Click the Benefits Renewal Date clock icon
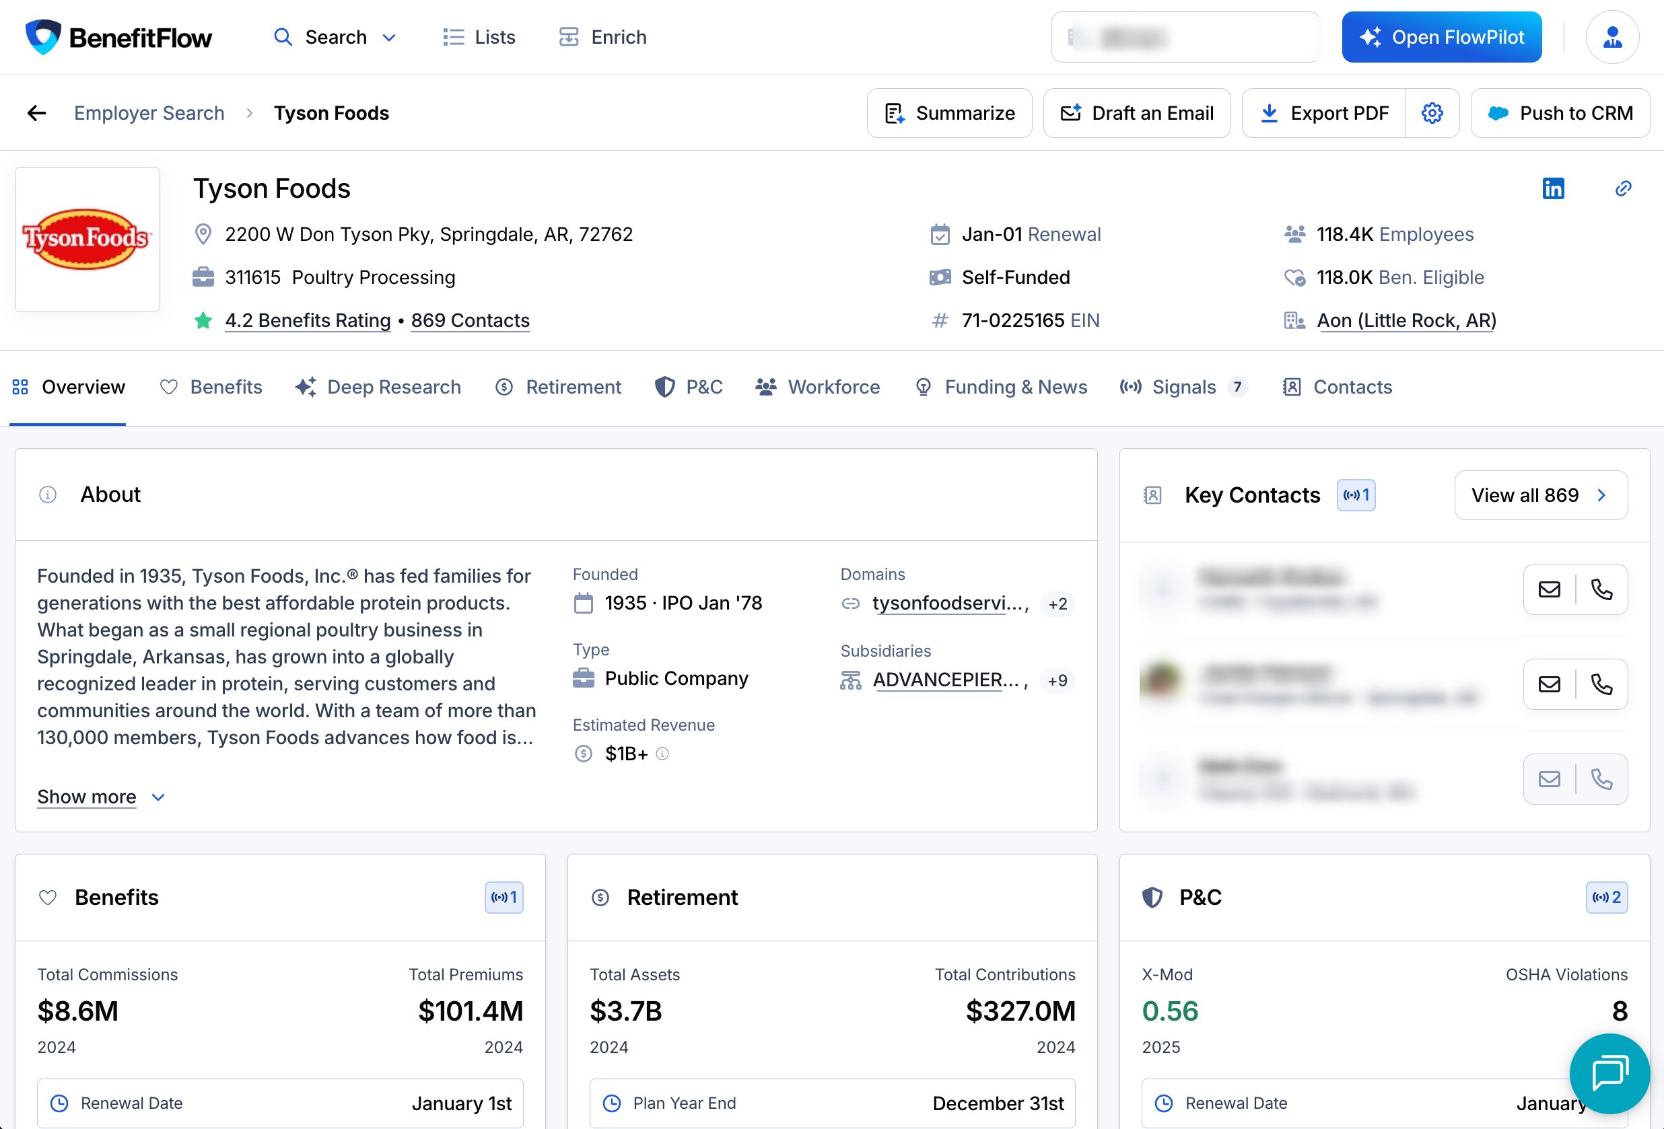 tap(59, 1103)
